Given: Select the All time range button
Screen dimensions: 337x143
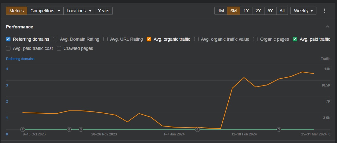Looking at the screenshot, I should click(282, 11).
